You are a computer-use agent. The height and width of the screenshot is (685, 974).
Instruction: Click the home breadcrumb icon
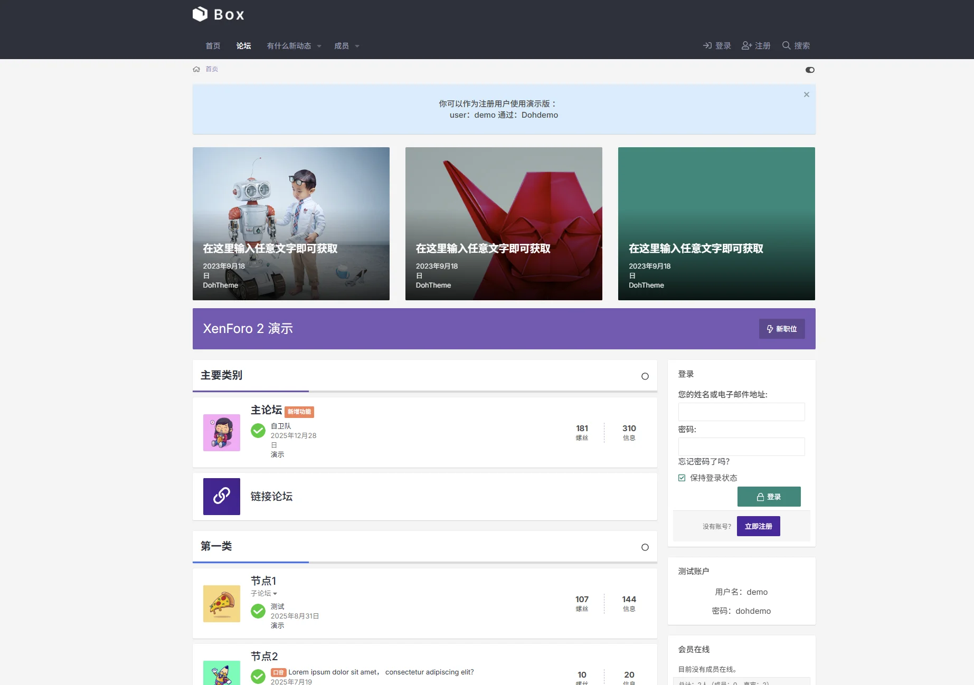pos(196,69)
